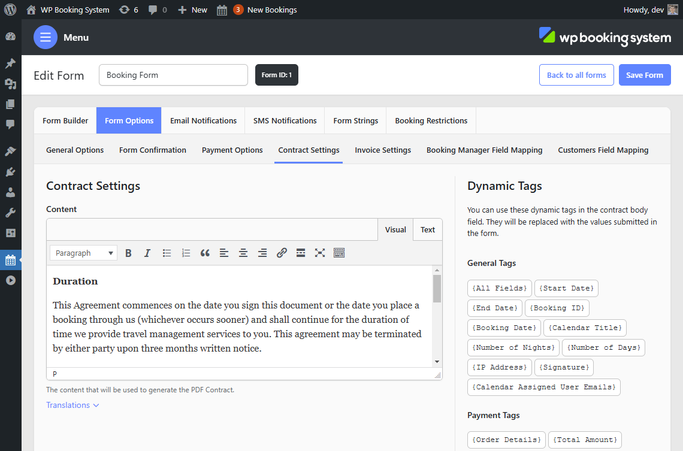This screenshot has width=683, height=451.
Task: Insert Read More tag
Action: (x=301, y=253)
